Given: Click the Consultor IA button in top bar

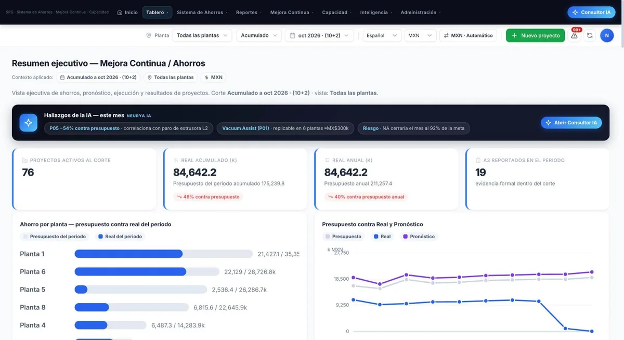Looking at the screenshot, I should click(591, 12).
